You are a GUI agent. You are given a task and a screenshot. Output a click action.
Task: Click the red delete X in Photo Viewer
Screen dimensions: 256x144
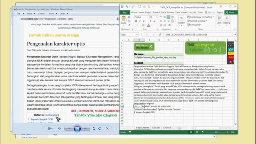pyautogui.click(x=108, y=128)
